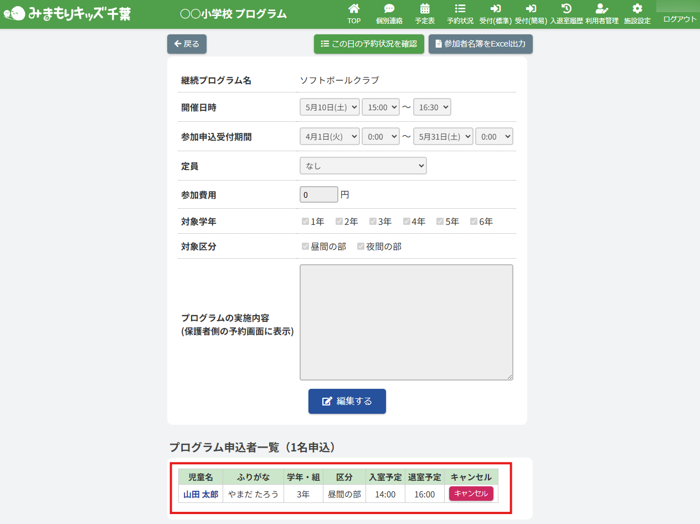Open 入退室履歴 history icon
Screen dimensions: 700x524
click(566, 9)
